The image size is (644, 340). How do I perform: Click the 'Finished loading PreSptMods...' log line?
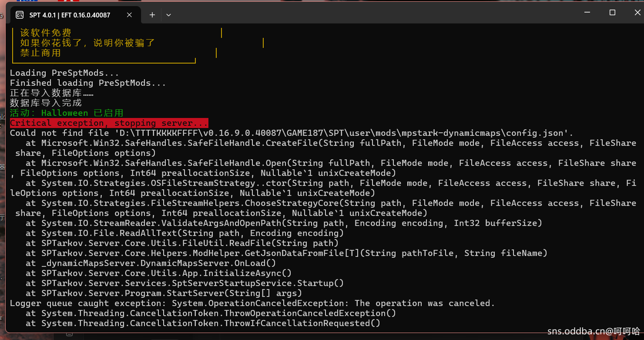point(88,83)
